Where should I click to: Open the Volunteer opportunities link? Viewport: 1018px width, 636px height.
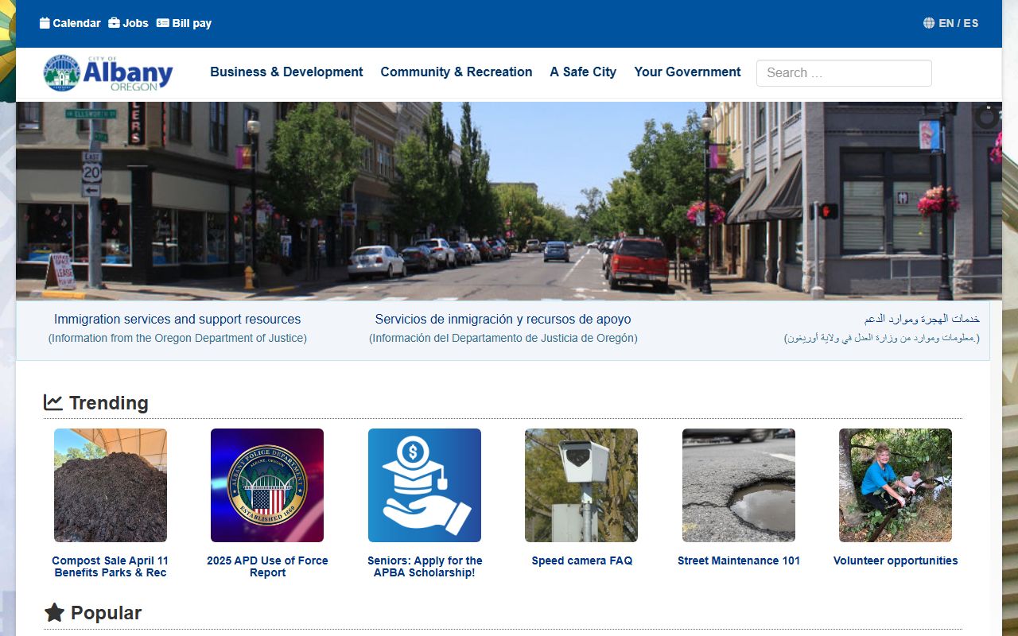tap(896, 560)
